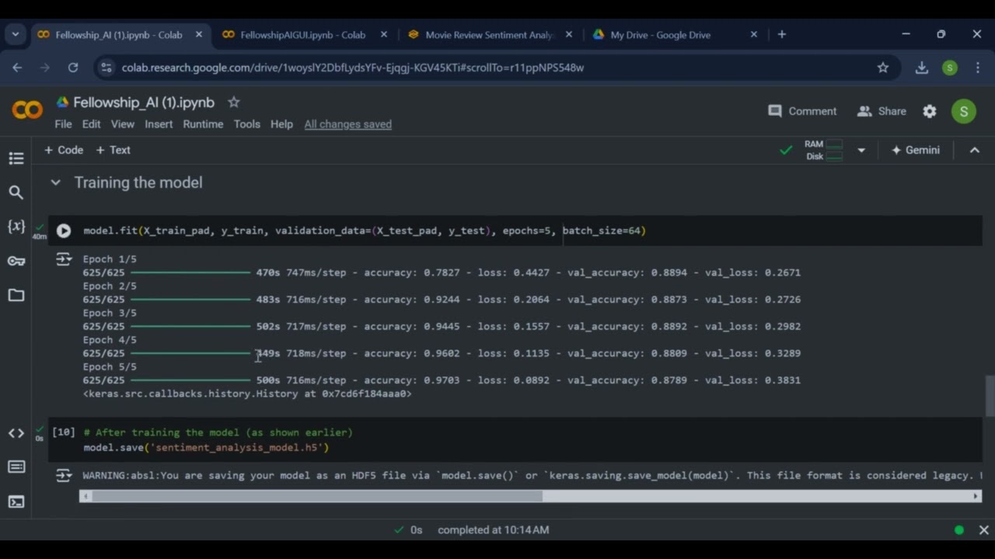Viewport: 995px width, 559px height.
Task: Click left arrow of horizontal scrollbar
Action: [84, 496]
